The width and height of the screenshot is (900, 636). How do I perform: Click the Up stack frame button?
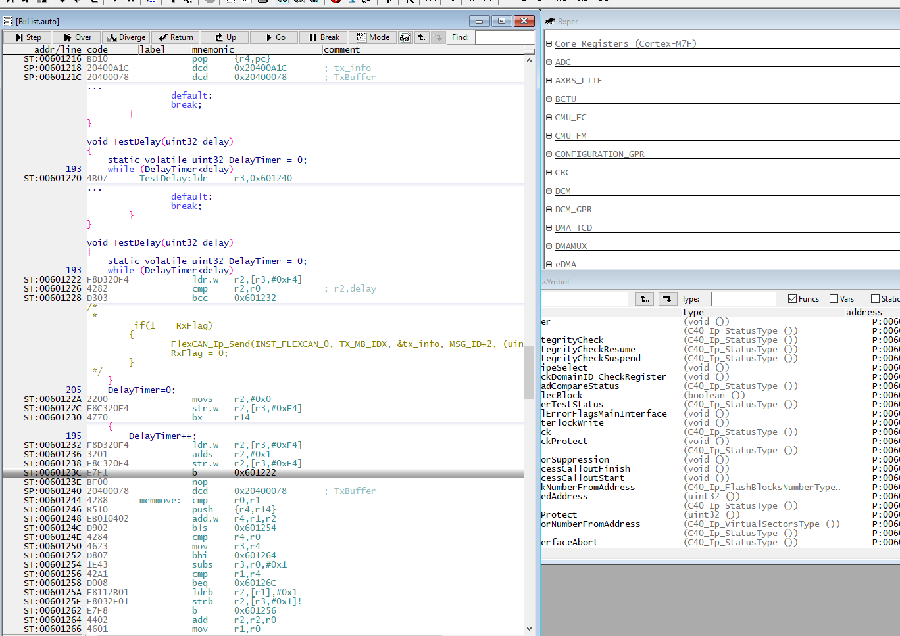coord(226,37)
